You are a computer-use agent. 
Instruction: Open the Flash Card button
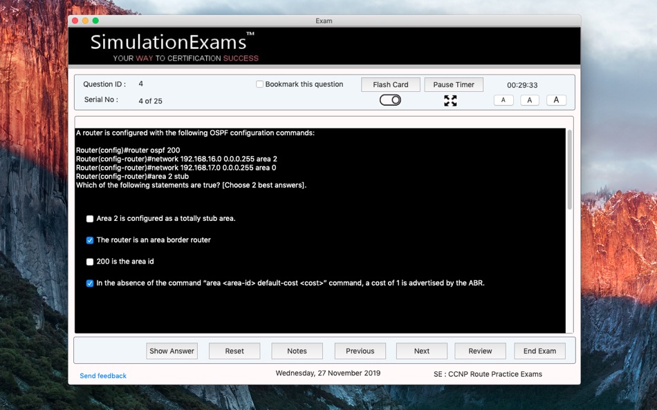click(391, 84)
